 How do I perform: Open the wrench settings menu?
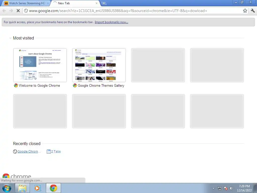pos(252,11)
